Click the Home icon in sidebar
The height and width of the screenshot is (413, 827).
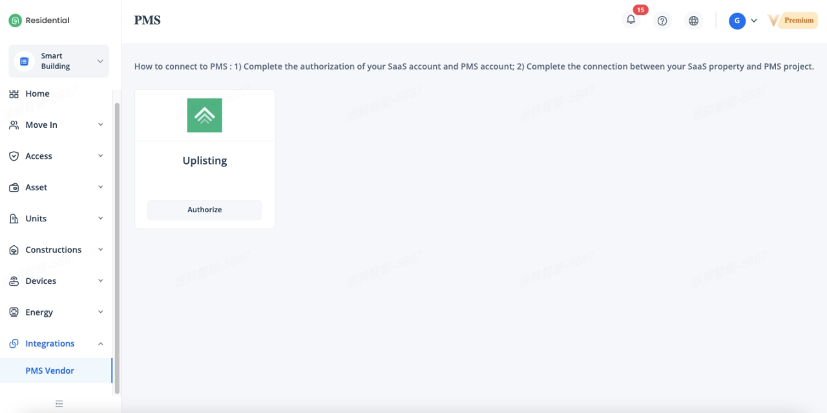coord(14,94)
